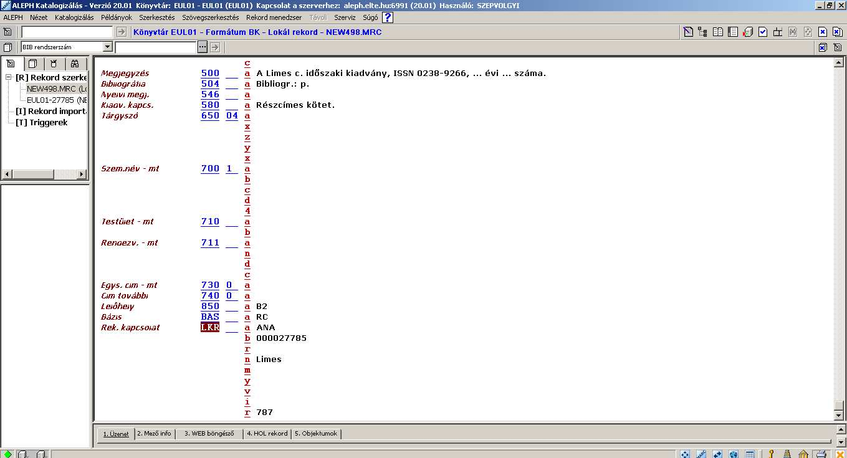Switch to the 3. WEB böngésző tab
The image size is (847, 458).
pos(209,434)
